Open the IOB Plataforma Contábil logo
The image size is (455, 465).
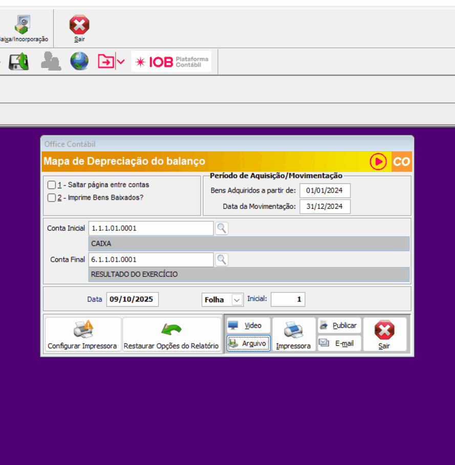171,62
